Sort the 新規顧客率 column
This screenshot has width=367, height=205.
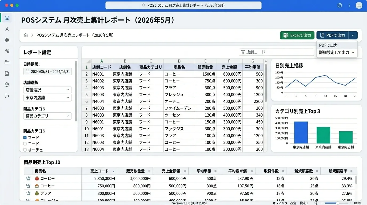pos(351,171)
